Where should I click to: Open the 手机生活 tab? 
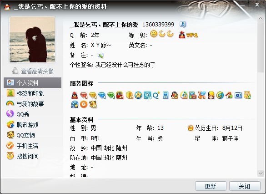32,146
